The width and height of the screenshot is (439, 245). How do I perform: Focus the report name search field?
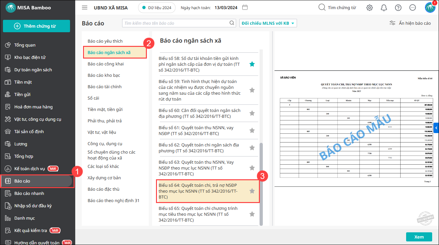[176, 23]
